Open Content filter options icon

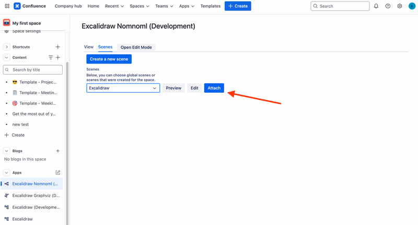50,57
